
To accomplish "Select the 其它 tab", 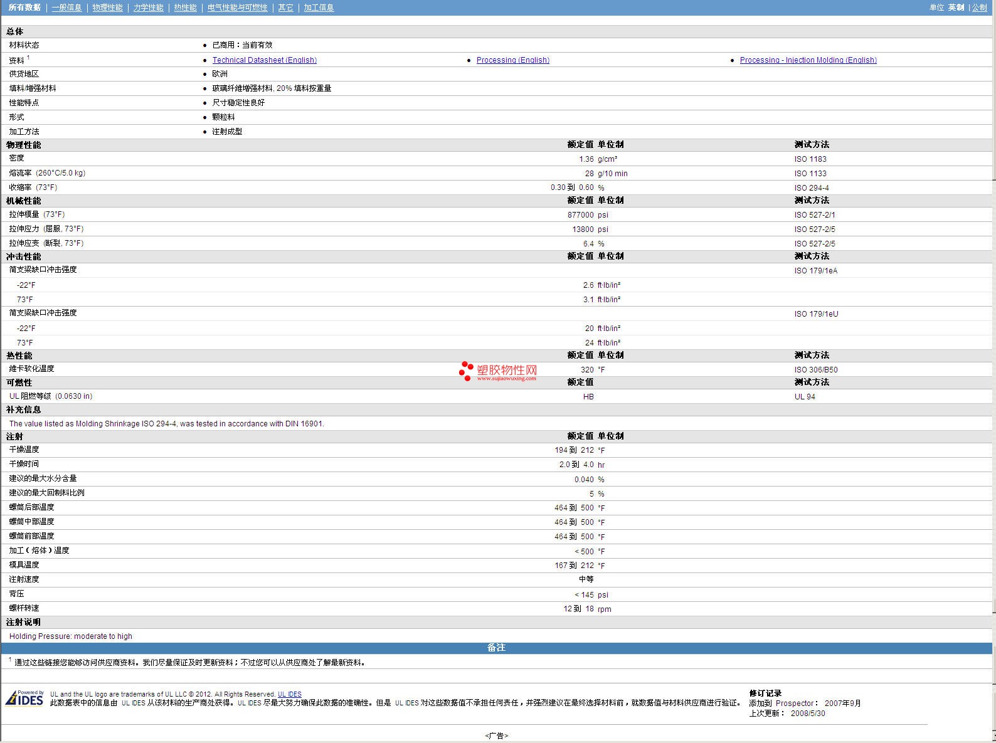I will (285, 8).
